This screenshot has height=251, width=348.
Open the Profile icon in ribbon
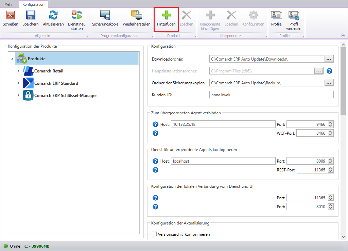click(276, 15)
